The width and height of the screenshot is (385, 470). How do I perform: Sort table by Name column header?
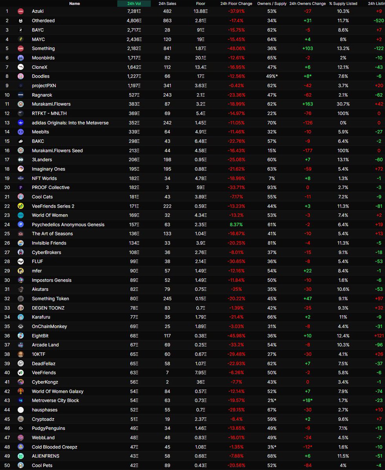point(74,4)
